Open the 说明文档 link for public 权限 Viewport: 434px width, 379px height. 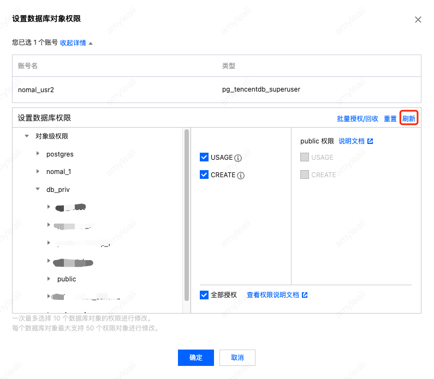(352, 141)
